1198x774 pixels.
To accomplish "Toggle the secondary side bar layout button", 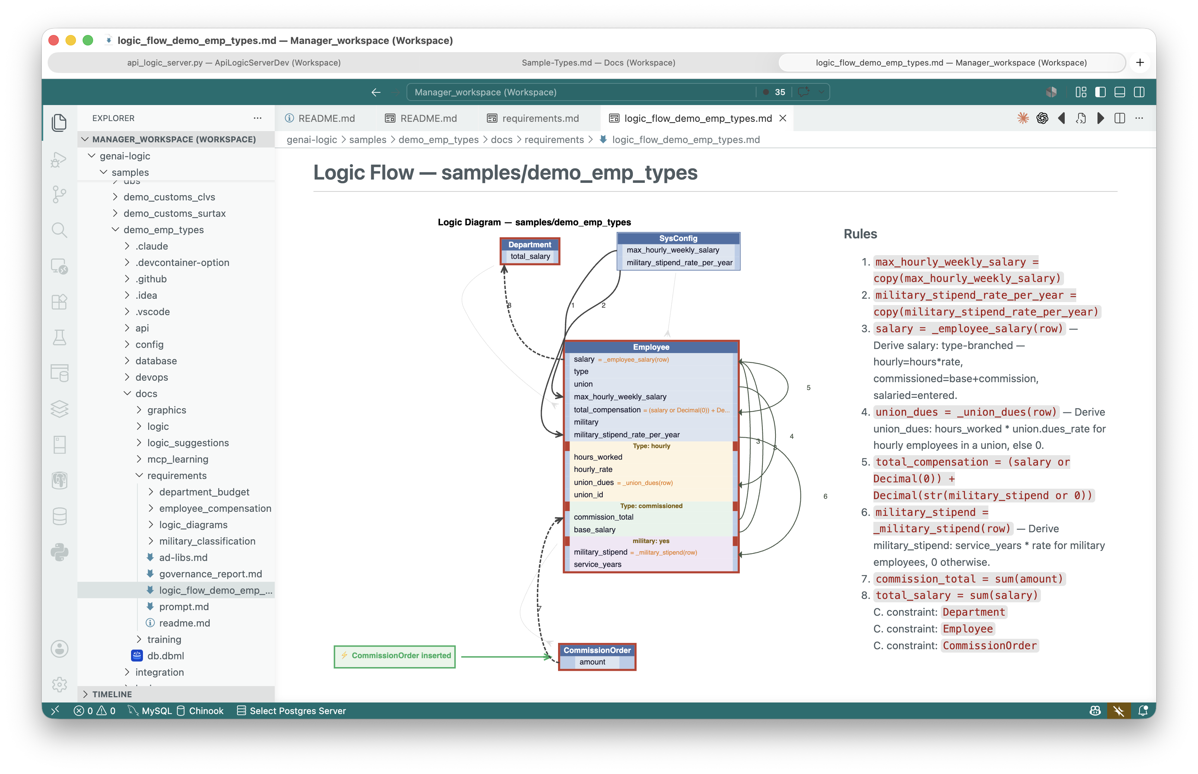I will pos(1139,92).
